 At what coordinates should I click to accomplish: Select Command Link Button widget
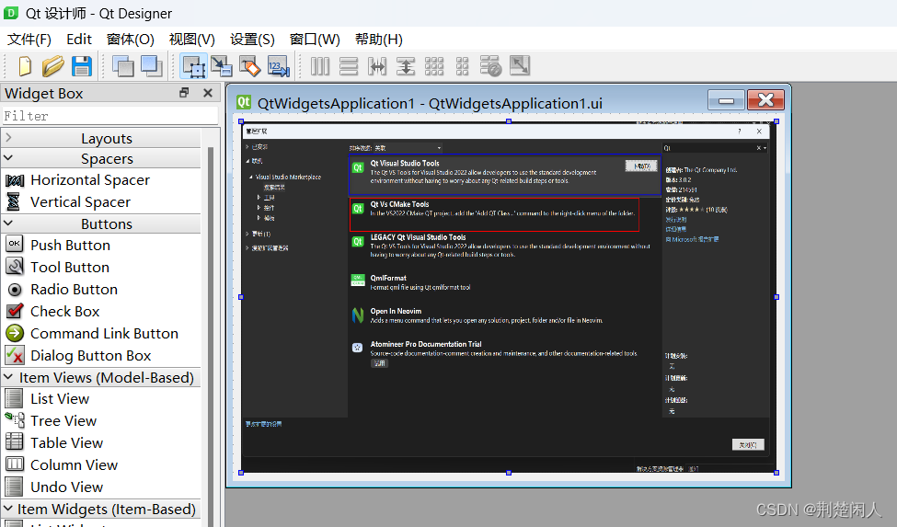point(104,334)
